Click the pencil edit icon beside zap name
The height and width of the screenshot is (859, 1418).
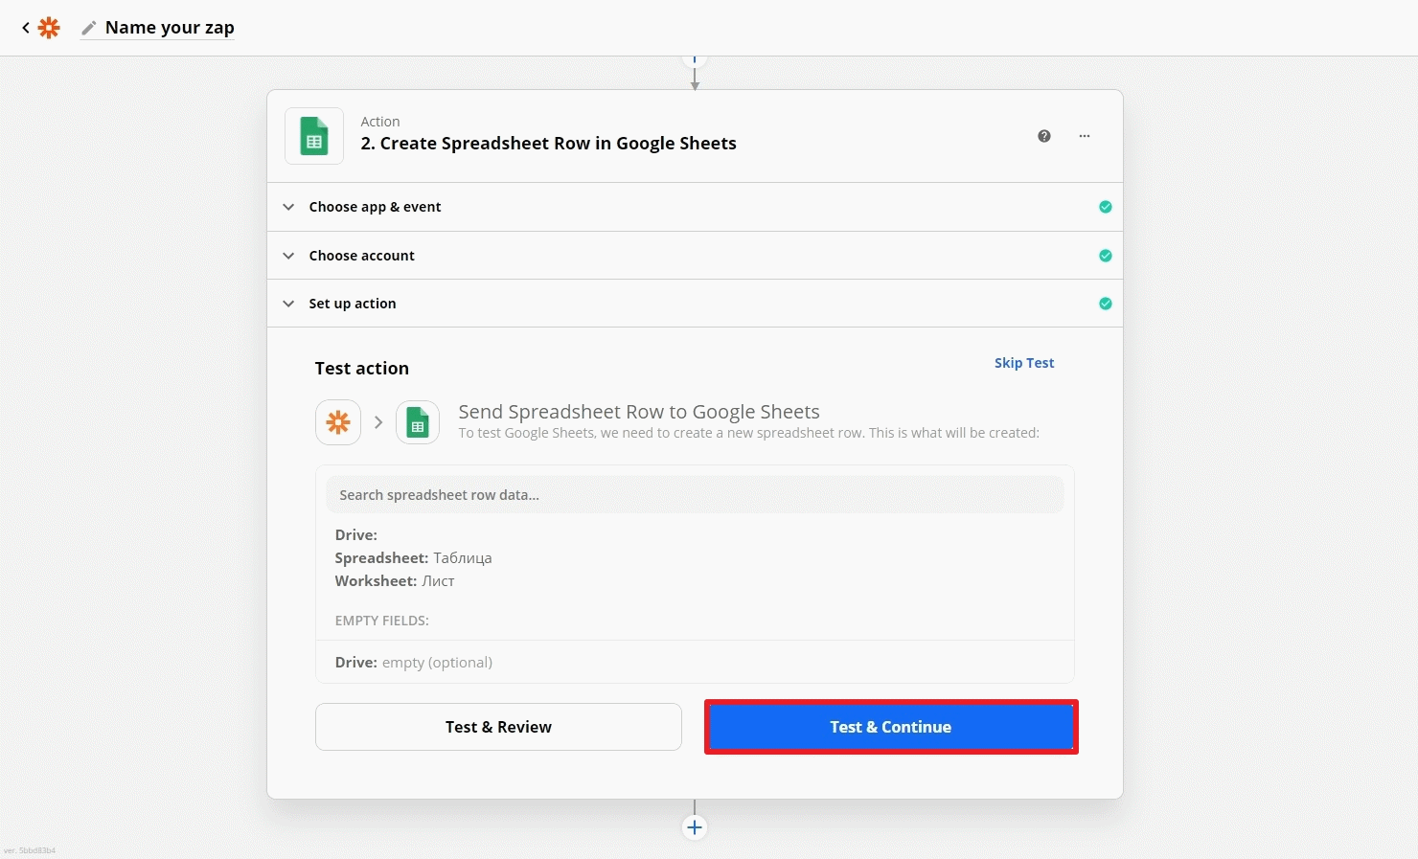(x=89, y=28)
